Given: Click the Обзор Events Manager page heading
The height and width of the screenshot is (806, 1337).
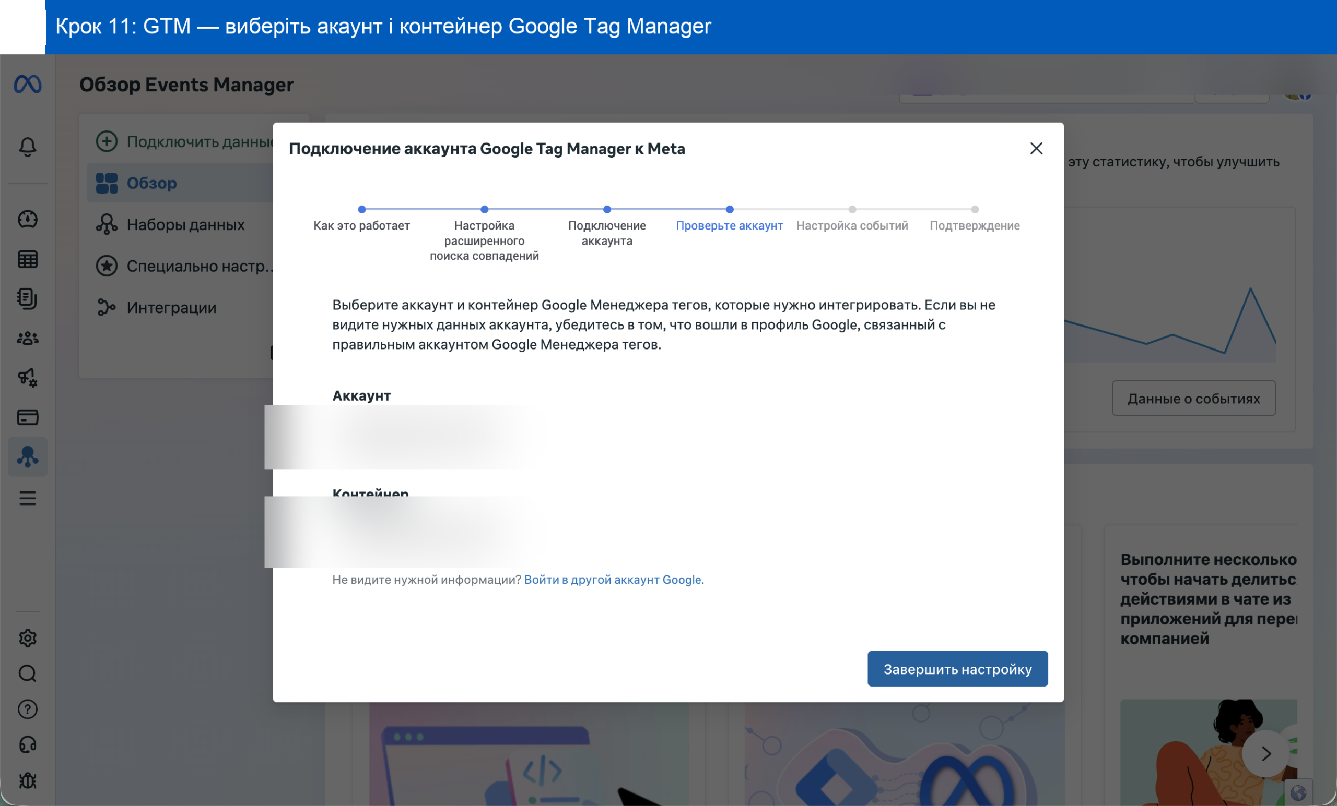Looking at the screenshot, I should 186,85.
